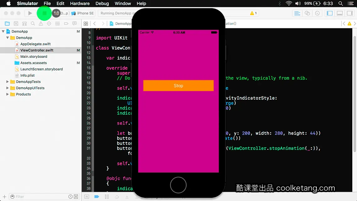Click the related items grid icon in jump bar

click(x=86, y=24)
